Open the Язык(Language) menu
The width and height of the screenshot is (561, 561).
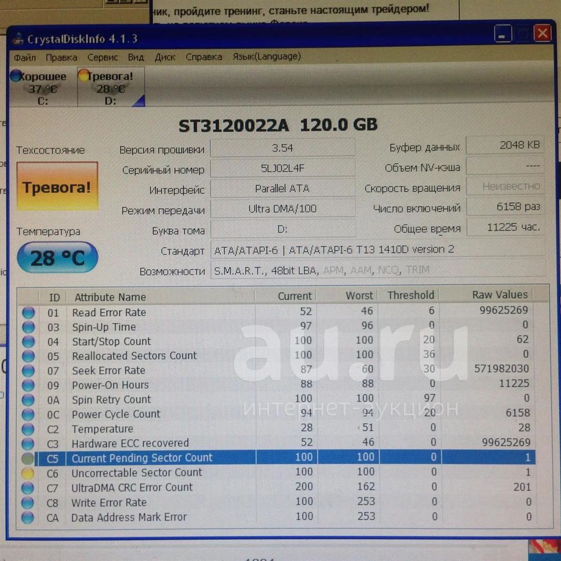[x=267, y=57]
